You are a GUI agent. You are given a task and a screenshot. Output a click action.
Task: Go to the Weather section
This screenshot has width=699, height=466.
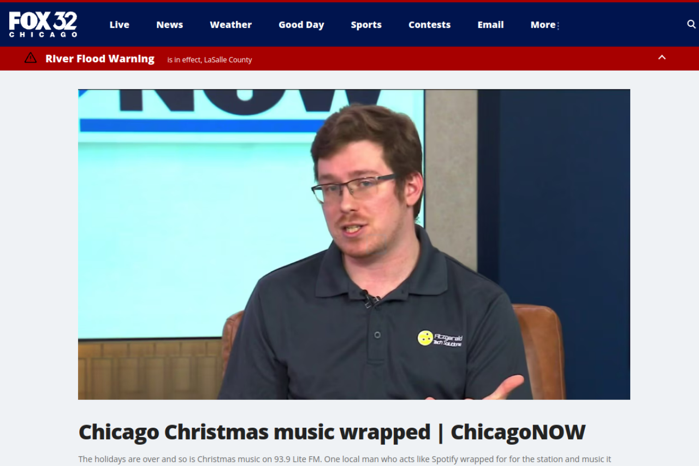231,25
